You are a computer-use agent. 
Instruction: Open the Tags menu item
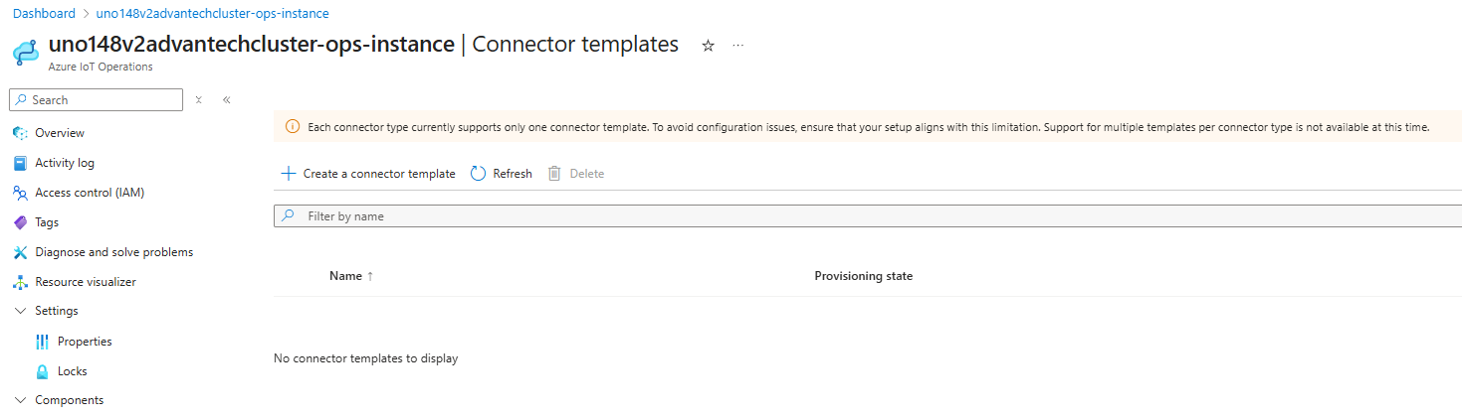(47, 222)
